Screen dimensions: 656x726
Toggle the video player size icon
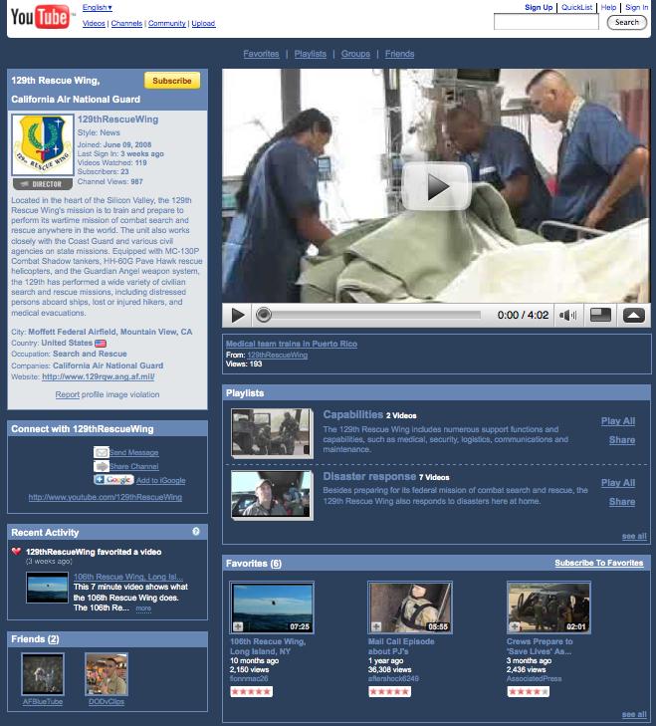point(600,316)
